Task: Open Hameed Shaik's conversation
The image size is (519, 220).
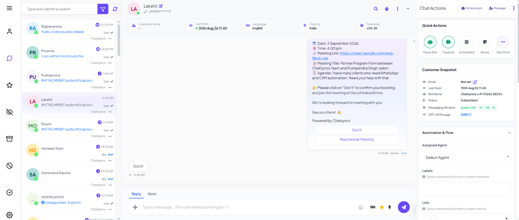Action: pos(69,154)
